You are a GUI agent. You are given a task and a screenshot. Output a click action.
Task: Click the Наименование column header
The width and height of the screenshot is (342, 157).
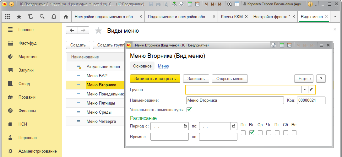coord(95,57)
